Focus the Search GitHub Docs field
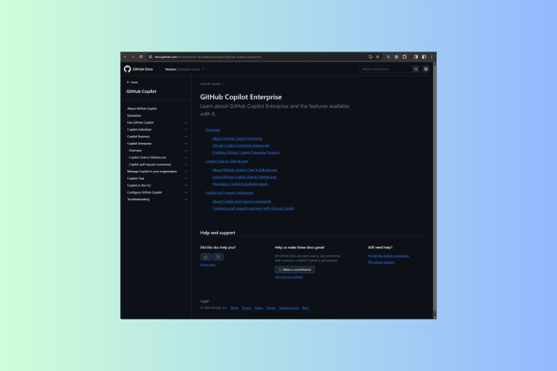This screenshot has width=557, height=371. click(x=386, y=69)
